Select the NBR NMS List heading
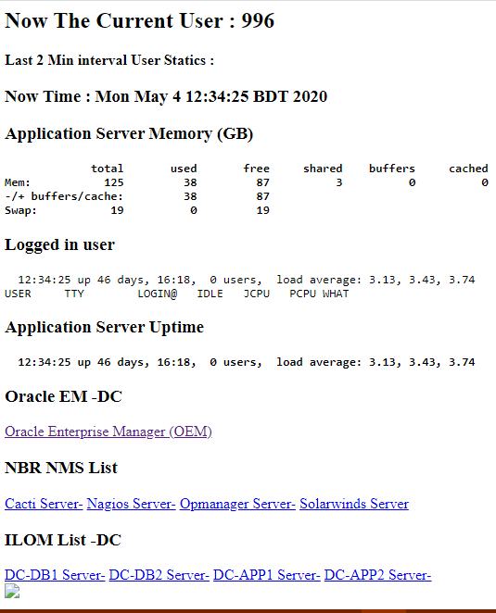496x613 pixels. (x=61, y=468)
